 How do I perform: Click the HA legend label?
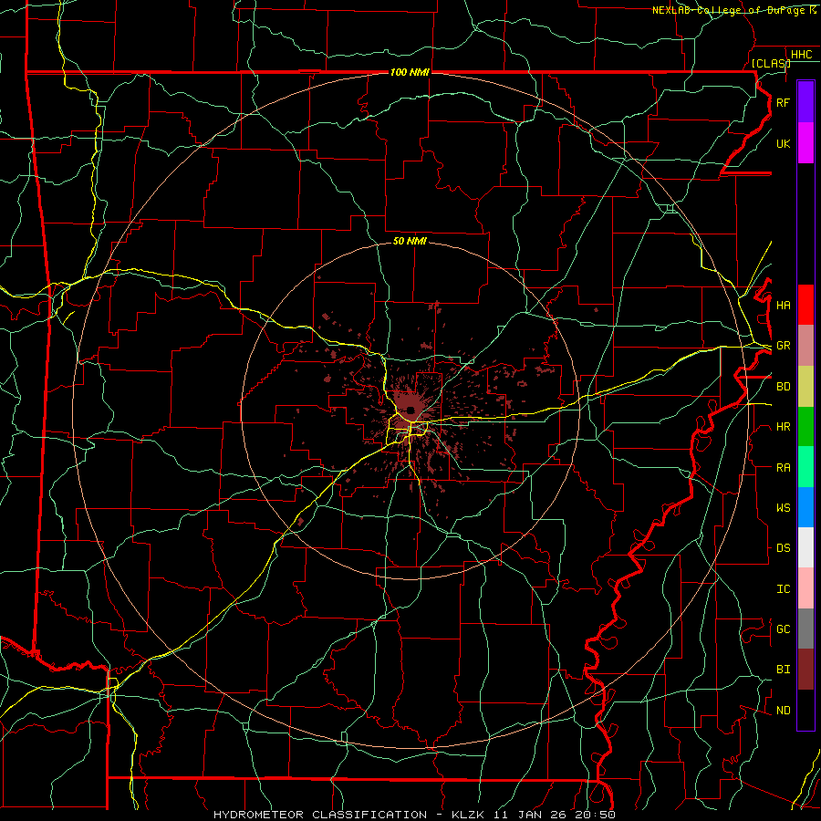[x=784, y=306]
